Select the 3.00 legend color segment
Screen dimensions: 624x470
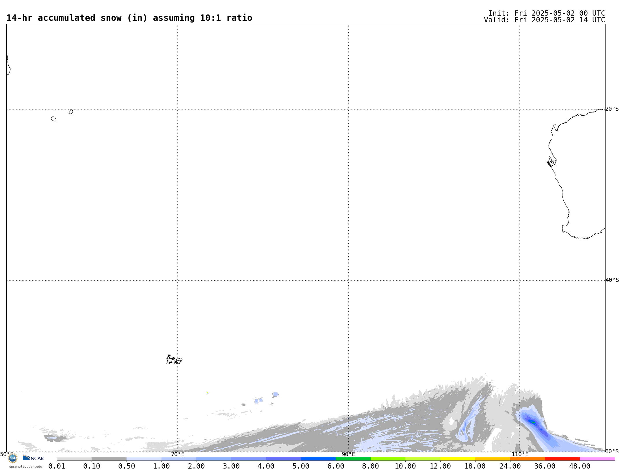pos(248,459)
